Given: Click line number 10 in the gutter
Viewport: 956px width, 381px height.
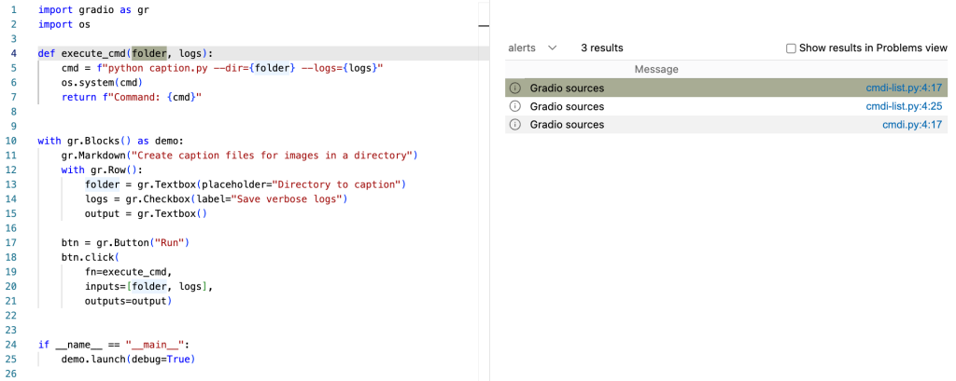Looking at the screenshot, I should (x=13, y=141).
